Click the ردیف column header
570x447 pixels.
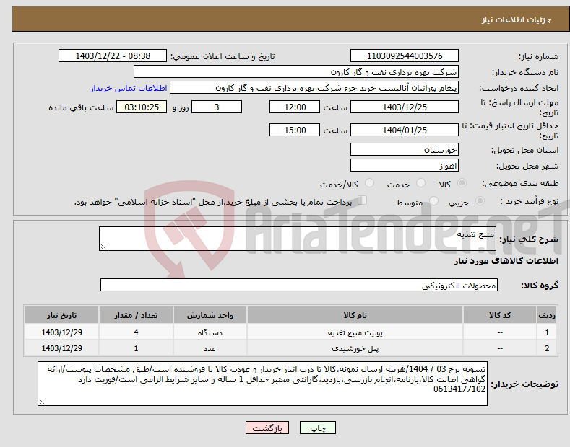pos(547,315)
